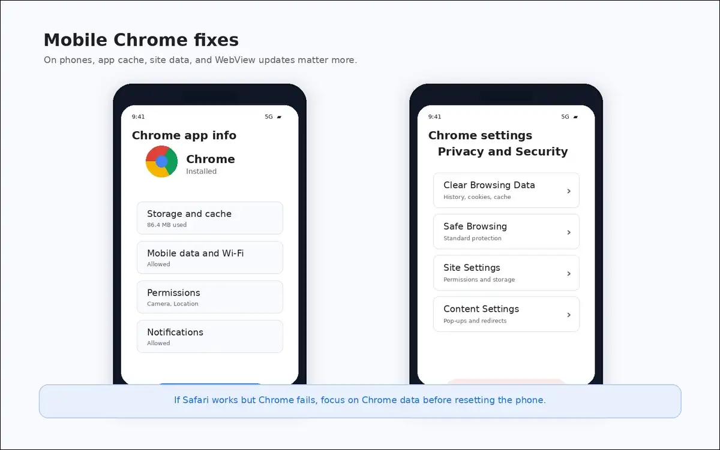The width and height of the screenshot is (720, 450).
Task: Click the 'Chrome settings' heading
Action: point(481,135)
